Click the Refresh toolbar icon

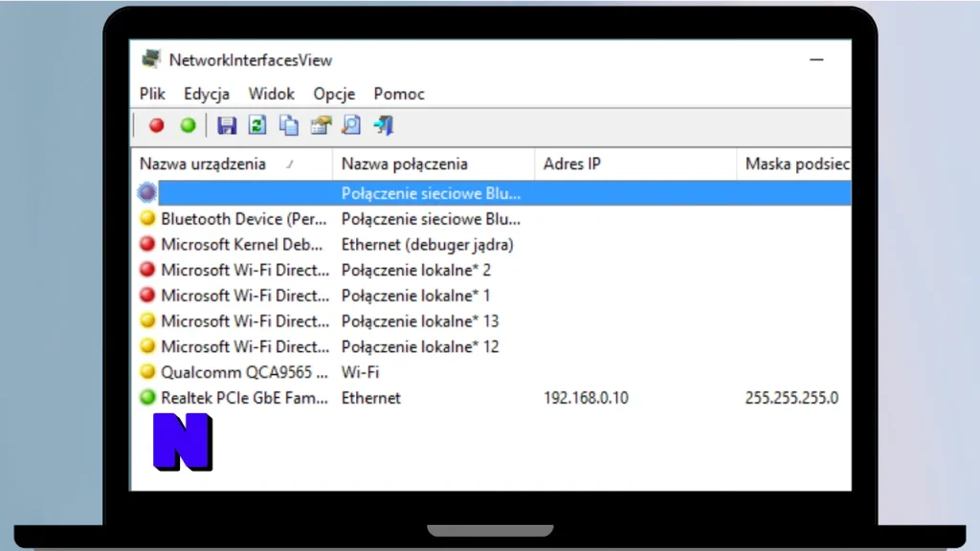coord(257,125)
